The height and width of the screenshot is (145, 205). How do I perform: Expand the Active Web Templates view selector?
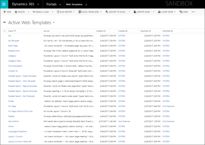point(54,22)
